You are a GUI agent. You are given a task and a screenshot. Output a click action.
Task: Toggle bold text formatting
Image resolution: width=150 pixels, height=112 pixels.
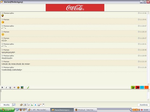pyautogui.click(x=2, y=88)
